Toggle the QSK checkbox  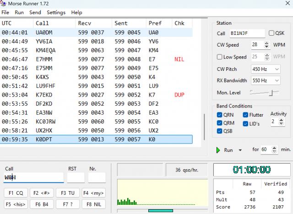[271, 33]
